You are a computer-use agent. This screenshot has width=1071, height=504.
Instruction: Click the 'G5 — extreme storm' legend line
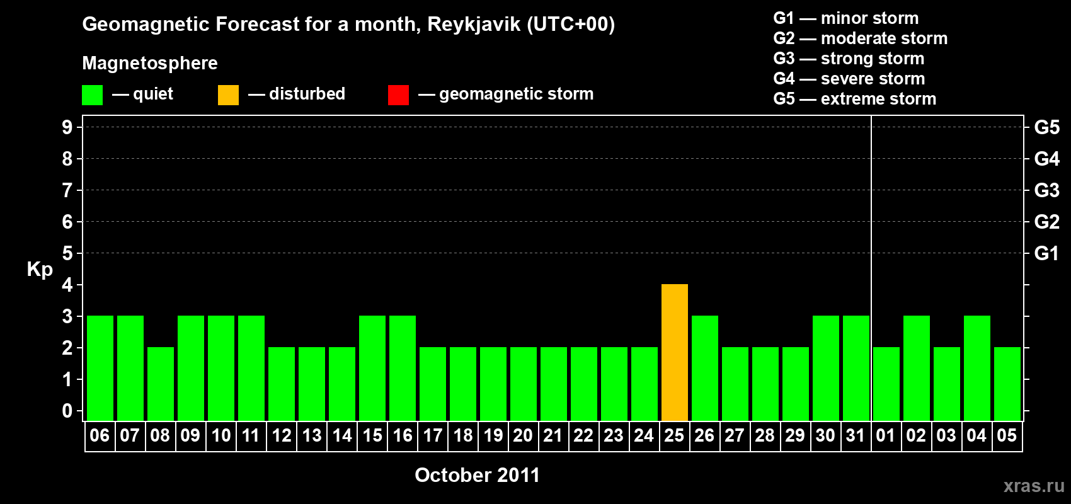click(855, 99)
